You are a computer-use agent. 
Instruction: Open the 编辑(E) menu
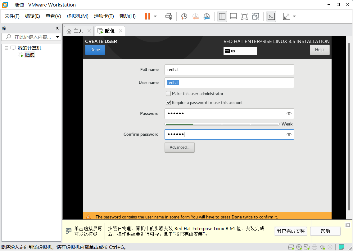[x=32, y=16]
